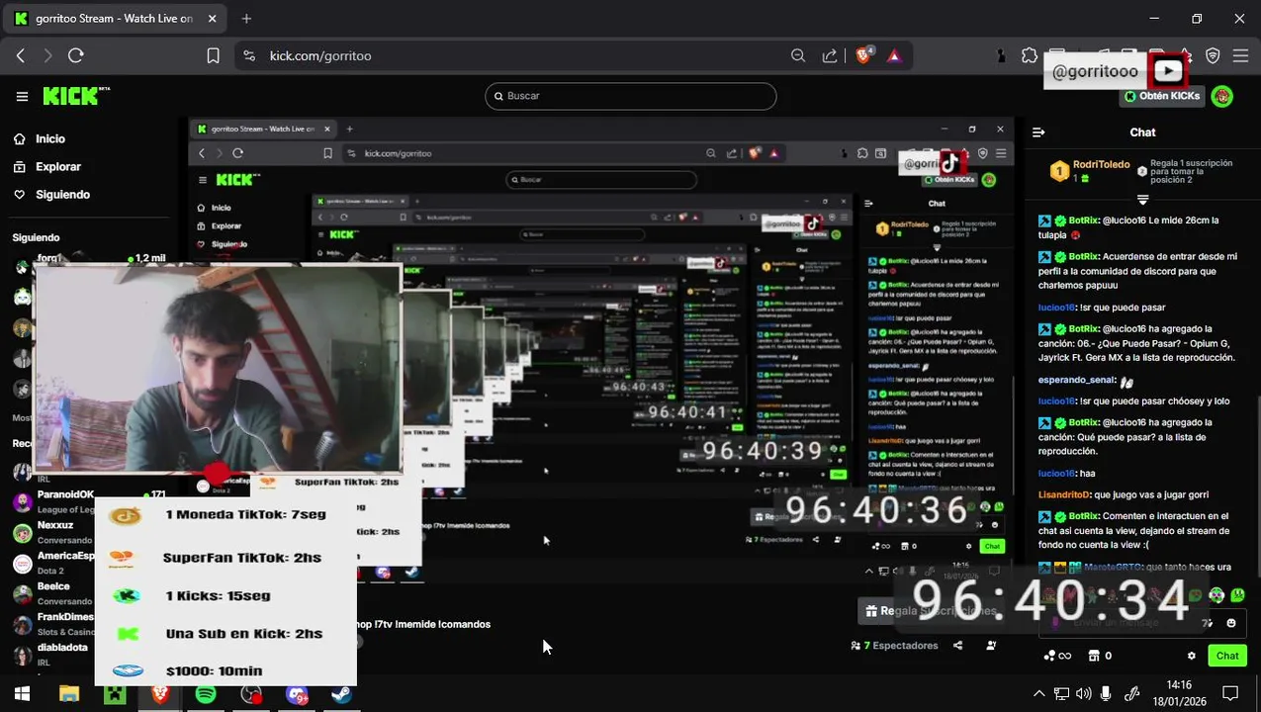Open Nexxuz channel in sidebar
The image size is (1261, 712).
click(x=55, y=525)
